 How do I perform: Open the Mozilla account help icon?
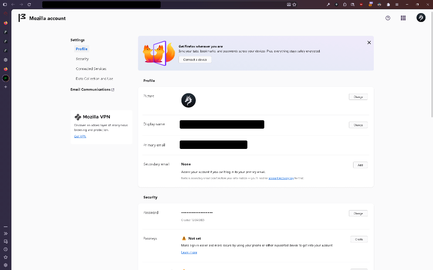[388, 18]
